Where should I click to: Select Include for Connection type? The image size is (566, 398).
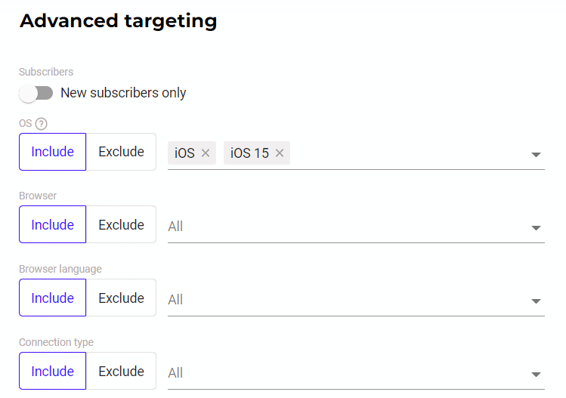coord(53,371)
